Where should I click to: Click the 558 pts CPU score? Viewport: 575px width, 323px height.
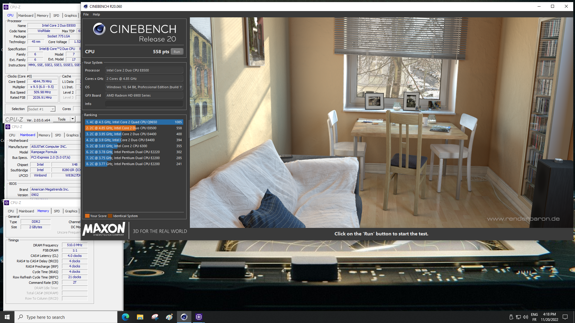161,52
